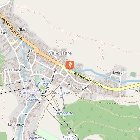Viewport: 140px width, 140px height.
Task: Click the Village lift station square
Action: (43, 79)
